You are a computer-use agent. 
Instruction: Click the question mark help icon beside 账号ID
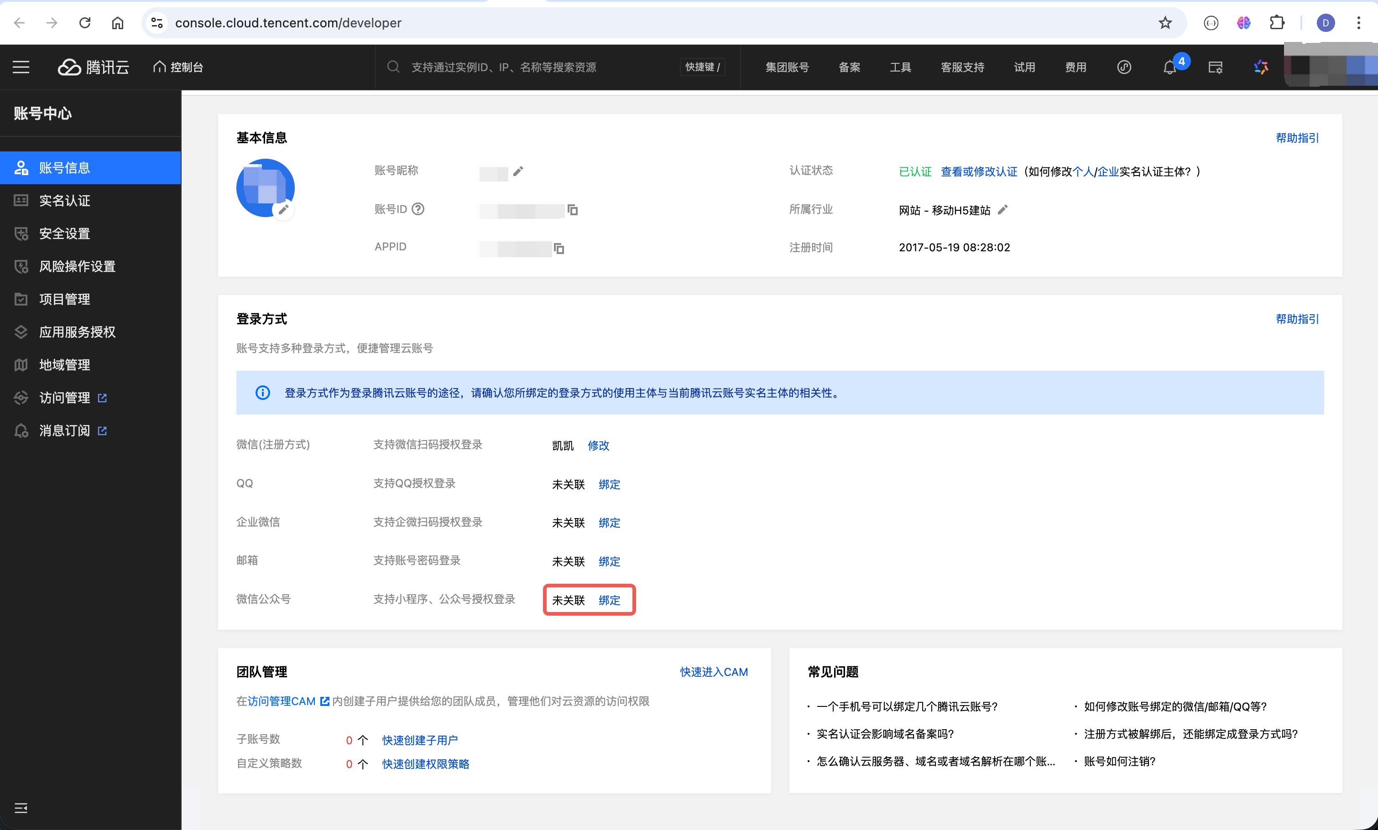417,209
